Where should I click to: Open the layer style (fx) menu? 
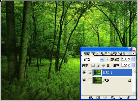[x=90, y=97]
